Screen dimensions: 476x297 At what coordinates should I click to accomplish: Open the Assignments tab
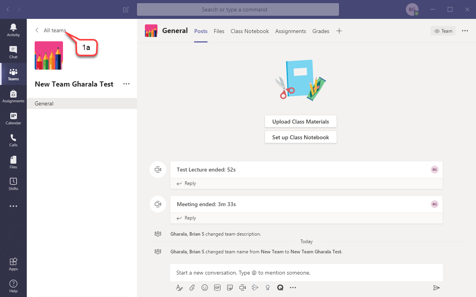coord(291,31)
